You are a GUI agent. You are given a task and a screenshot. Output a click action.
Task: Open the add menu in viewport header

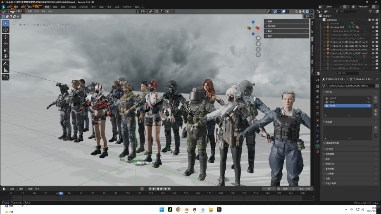point(43,12)
